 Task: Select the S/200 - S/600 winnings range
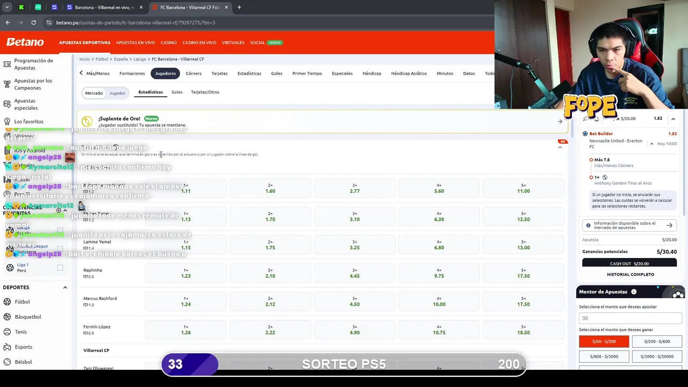tap(657, 341)
